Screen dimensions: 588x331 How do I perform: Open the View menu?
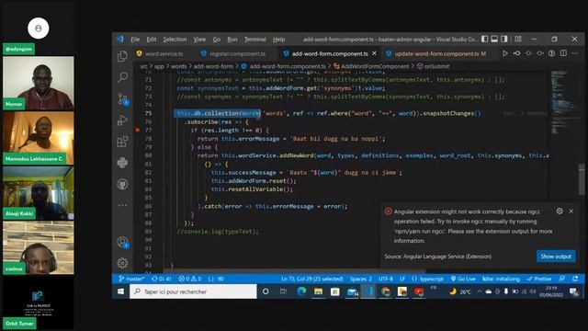coord(199,39)
